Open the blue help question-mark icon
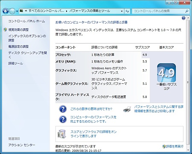The height and width of the screenshot is (154, 192). point(183,18)
